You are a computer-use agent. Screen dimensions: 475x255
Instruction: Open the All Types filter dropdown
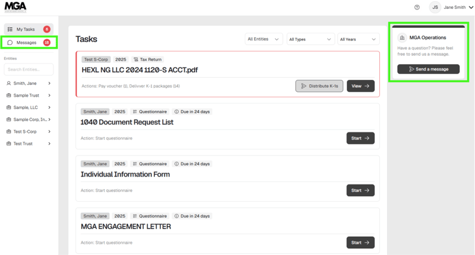coord(310,39)
